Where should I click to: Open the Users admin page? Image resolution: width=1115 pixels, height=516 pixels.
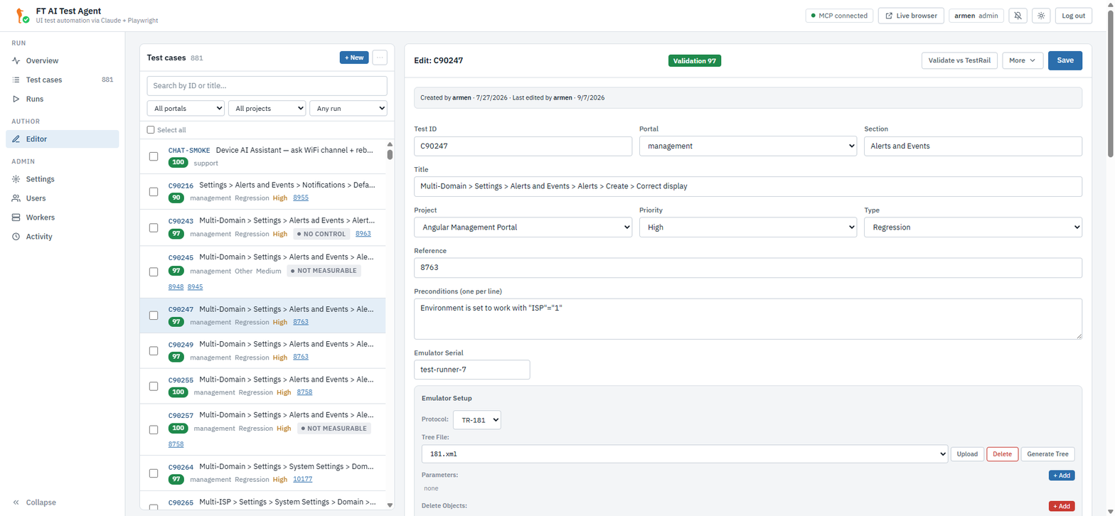(x=62, y=198)
